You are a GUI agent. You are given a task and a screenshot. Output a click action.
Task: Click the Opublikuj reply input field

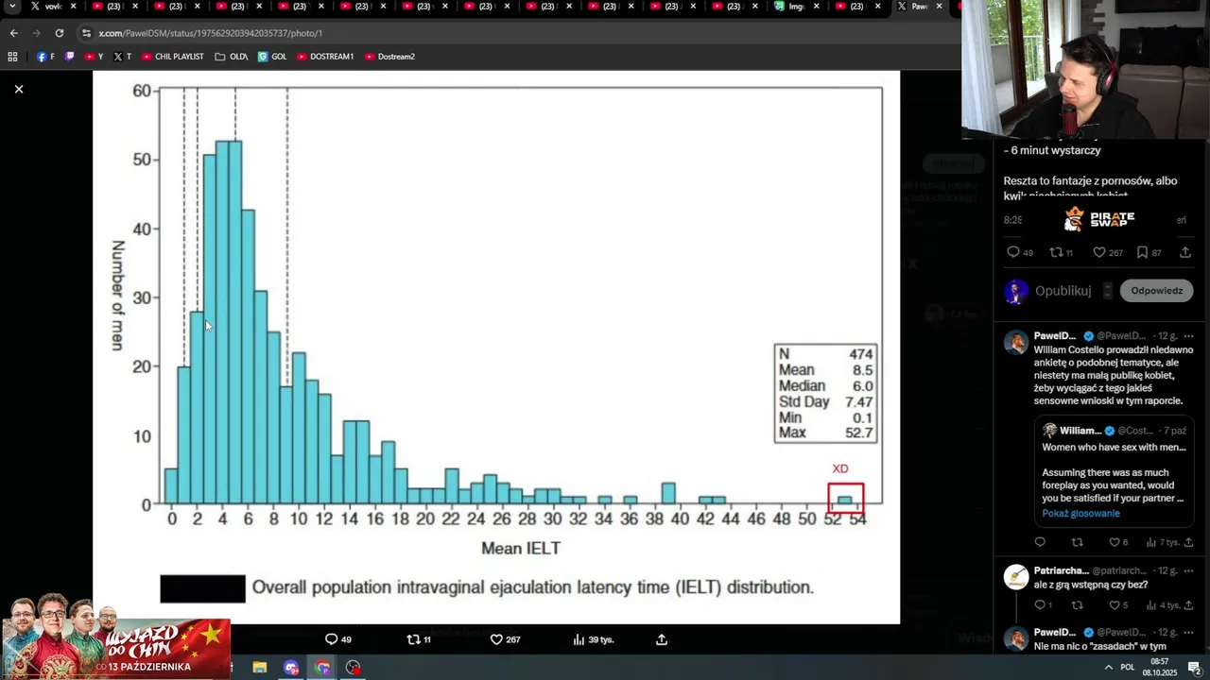(1063, 291)
